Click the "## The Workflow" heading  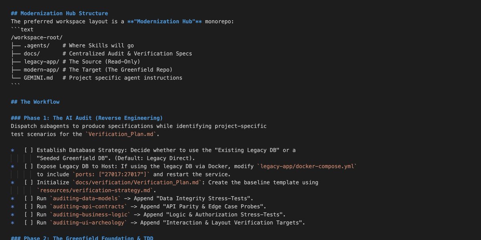tap(35, 102)
